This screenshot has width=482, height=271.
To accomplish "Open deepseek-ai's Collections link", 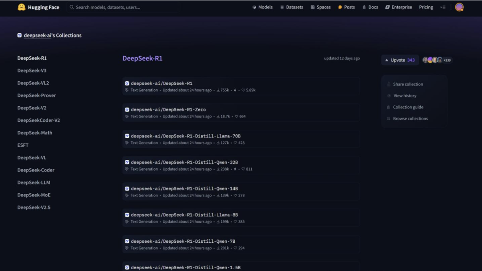I will tap(53, 35).
